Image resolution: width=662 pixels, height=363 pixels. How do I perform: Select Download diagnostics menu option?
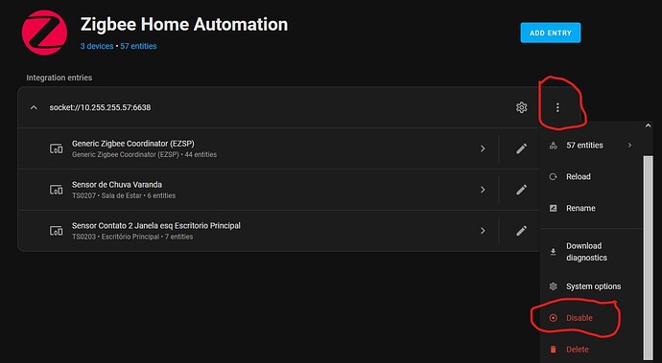[x=591, y=252]
